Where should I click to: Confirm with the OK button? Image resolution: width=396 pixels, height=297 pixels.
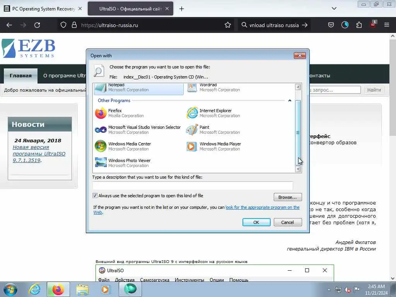click(256, 222)
